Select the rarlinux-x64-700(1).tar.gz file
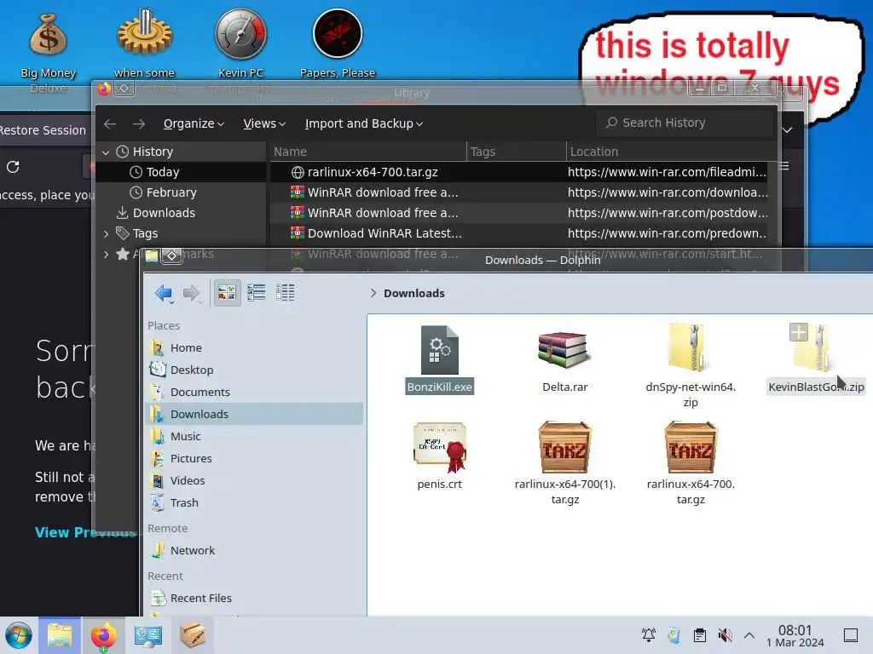Image resolution: width=873 pixels, height=654 pixels. click(x=564, y=462)
